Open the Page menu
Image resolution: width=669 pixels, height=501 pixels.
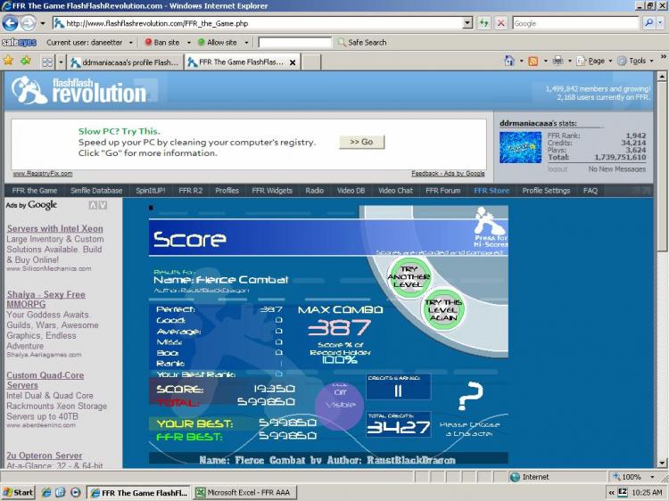click(x=594, y=61)
